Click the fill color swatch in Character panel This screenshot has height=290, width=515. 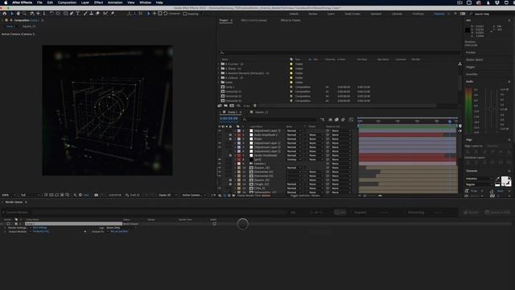coord(505,180)
